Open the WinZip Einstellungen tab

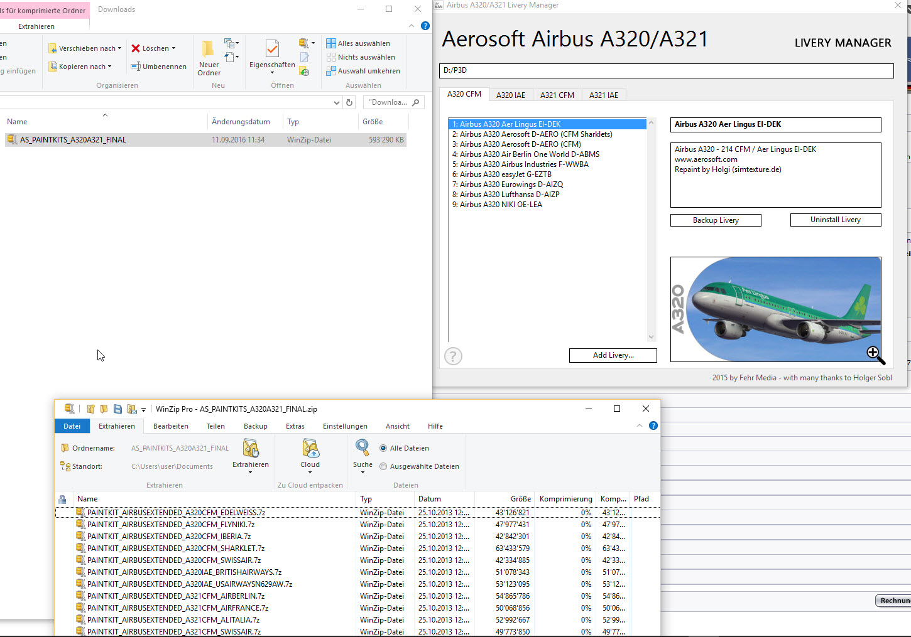pos(345,426)
